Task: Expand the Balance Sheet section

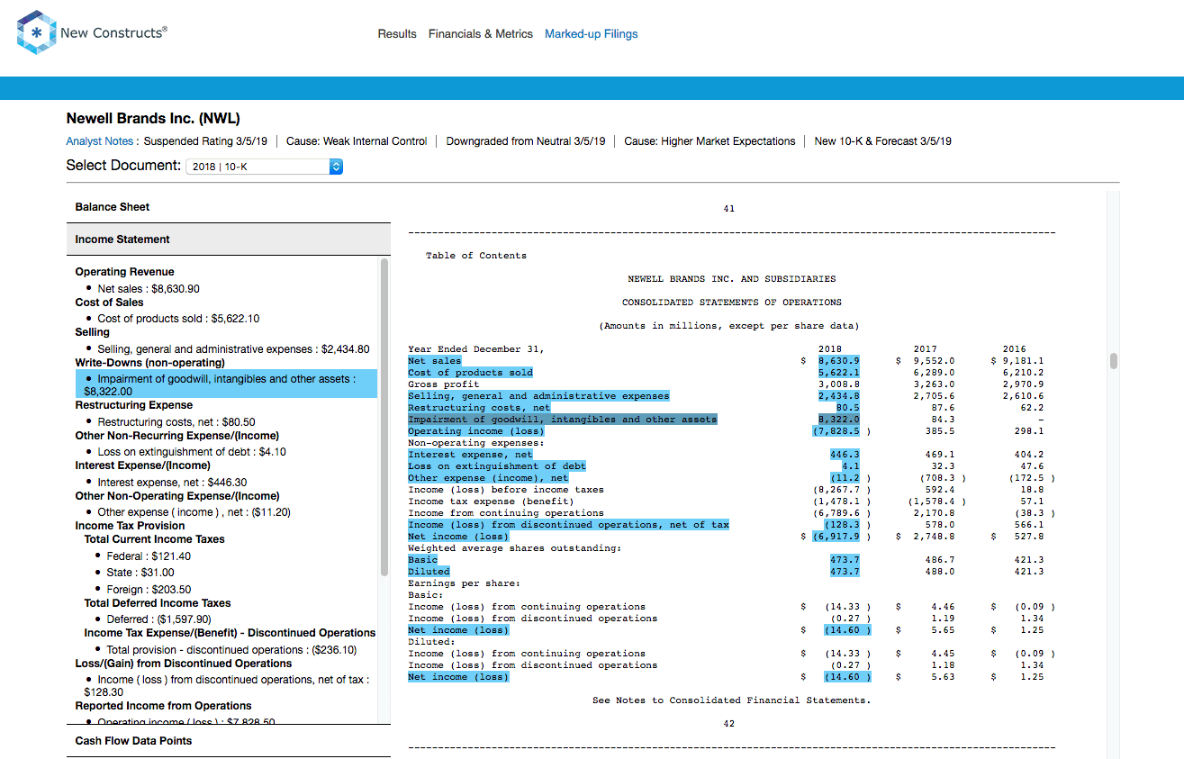Action: point(229,207)
